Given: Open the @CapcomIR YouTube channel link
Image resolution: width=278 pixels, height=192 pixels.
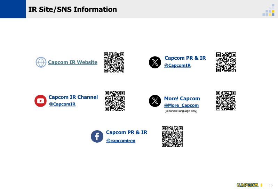Looking at the screenshot, I should [x=62, y=104].
